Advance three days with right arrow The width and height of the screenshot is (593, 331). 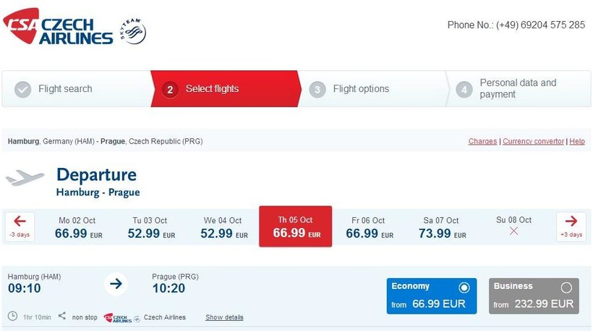click(x=571, y=225)
